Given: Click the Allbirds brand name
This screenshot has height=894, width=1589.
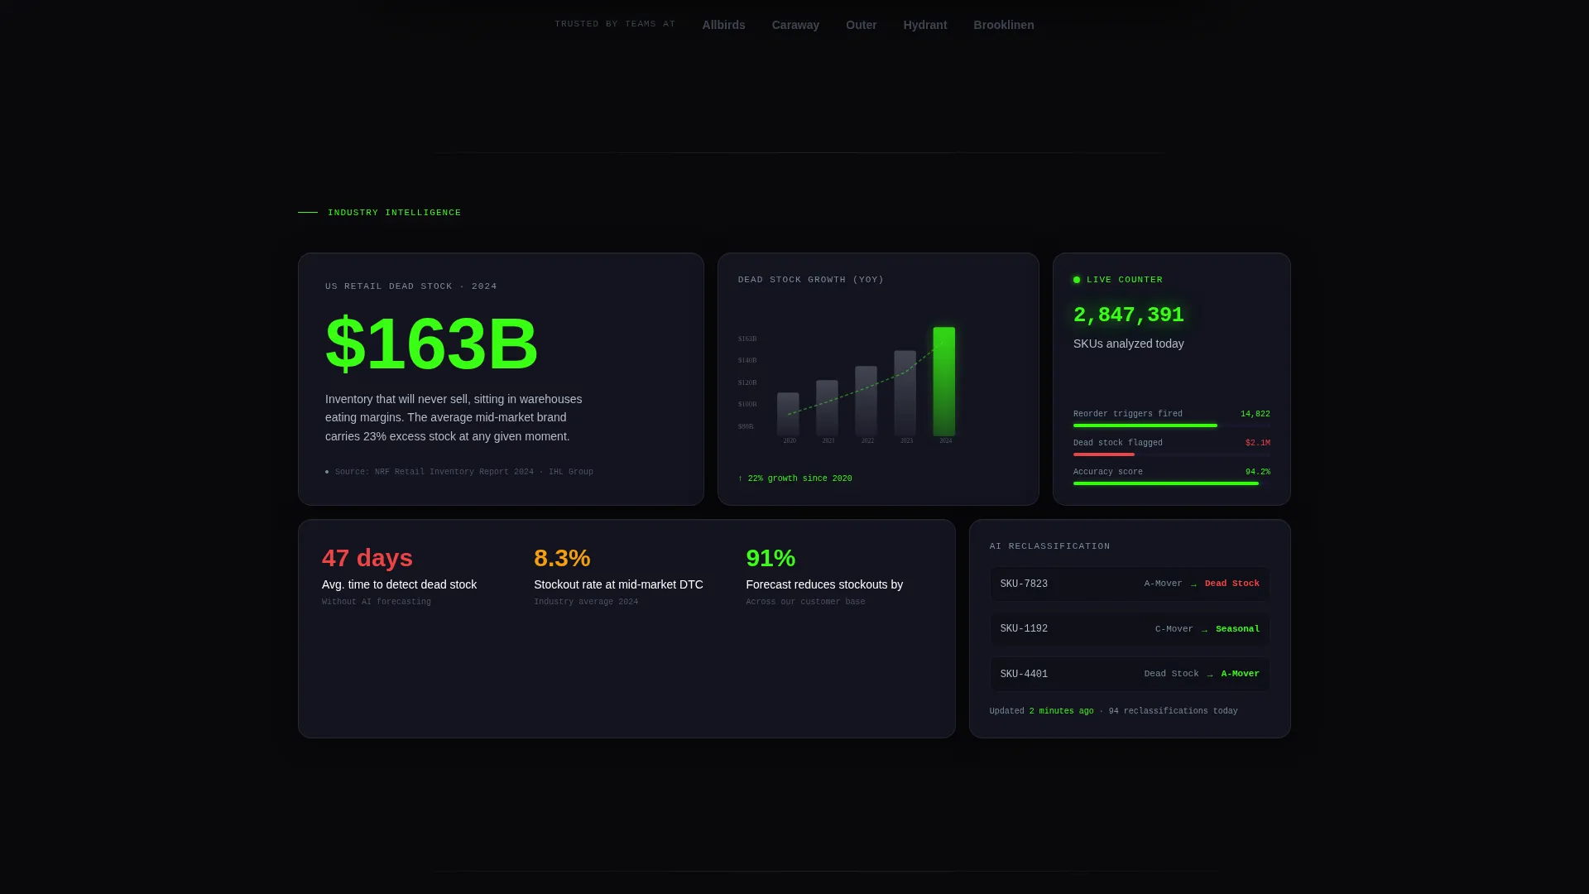Looking at the screenshot, I should coord(723,25).
